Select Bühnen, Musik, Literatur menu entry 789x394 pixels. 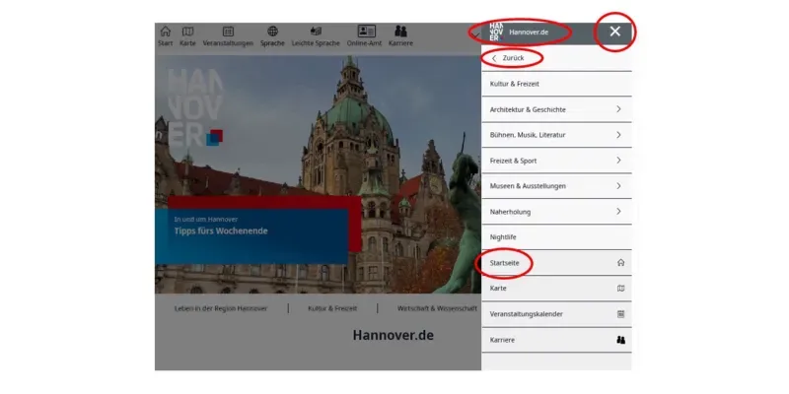click(556, 135)
